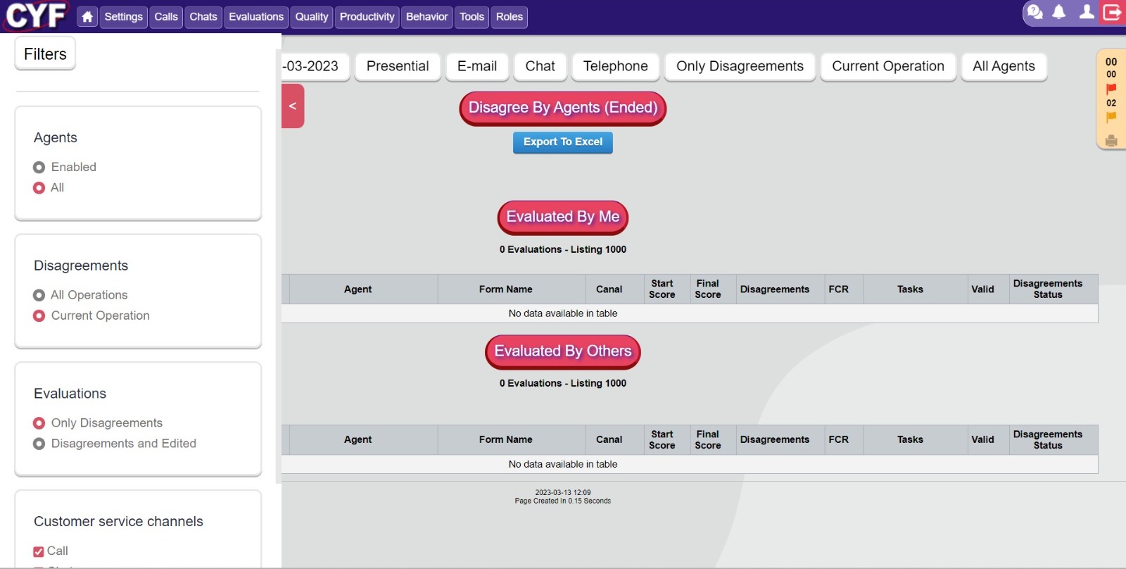
Task: Sort Evaluated By Others table by Form Name
Action: [512, 440]
